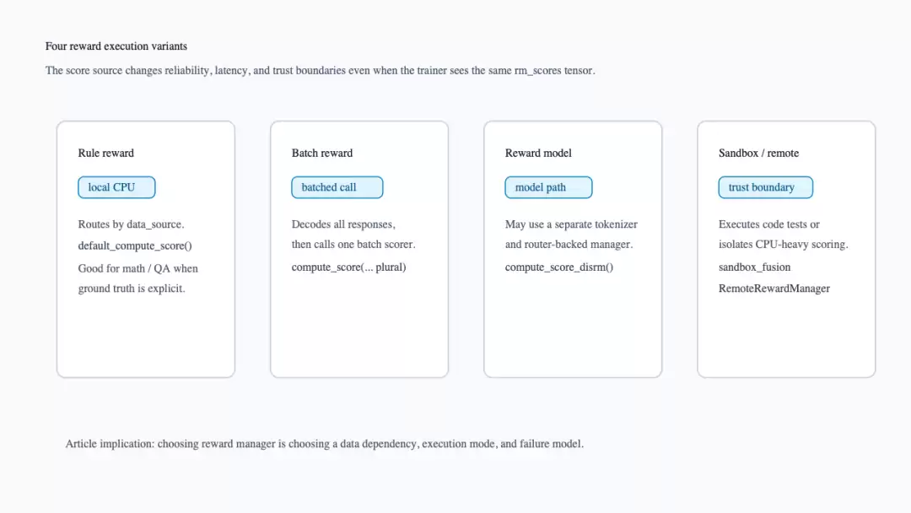Screen dimensions: 911x513
Task: Click the Article implication footer sentence
Action: tap(324, 444)
